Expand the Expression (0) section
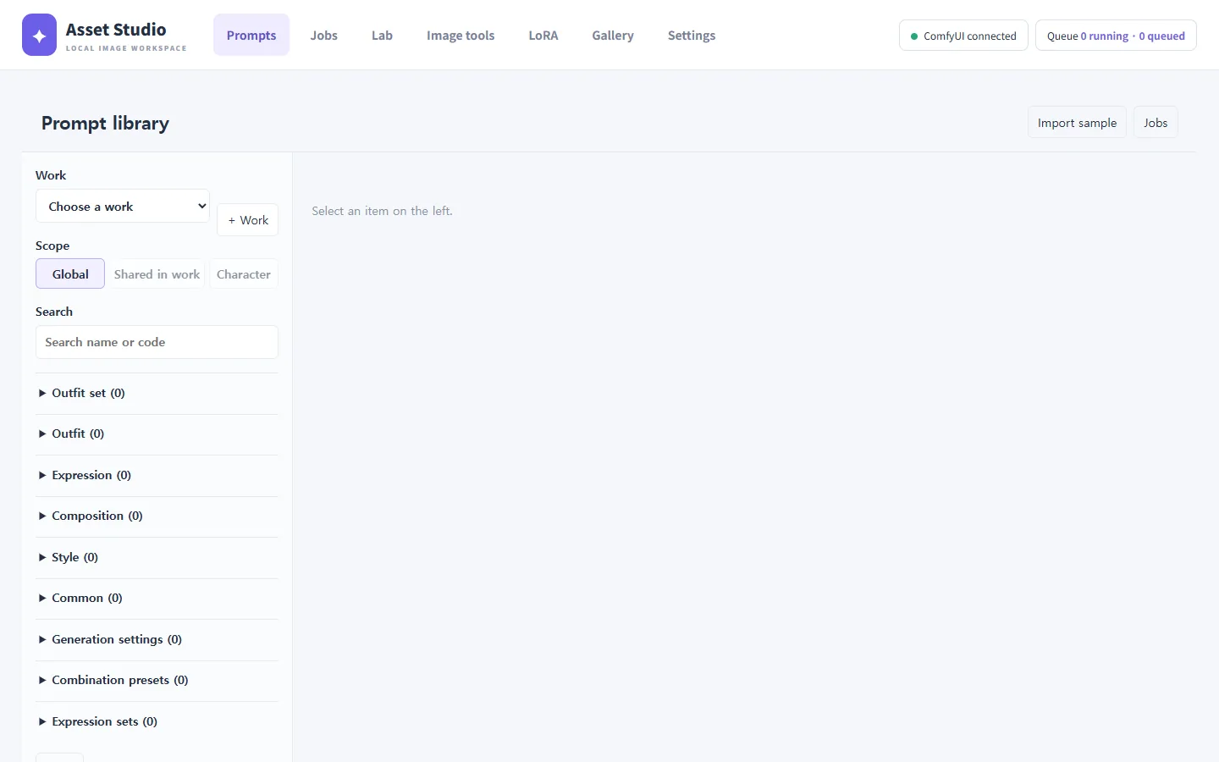Viewport: 1219px width, 762px height. (157, 475)
